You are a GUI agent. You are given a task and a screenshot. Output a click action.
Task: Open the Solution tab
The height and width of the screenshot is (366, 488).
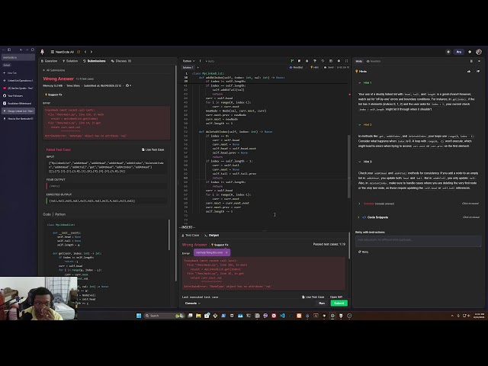pyautogui.click(x=70, y=61)
